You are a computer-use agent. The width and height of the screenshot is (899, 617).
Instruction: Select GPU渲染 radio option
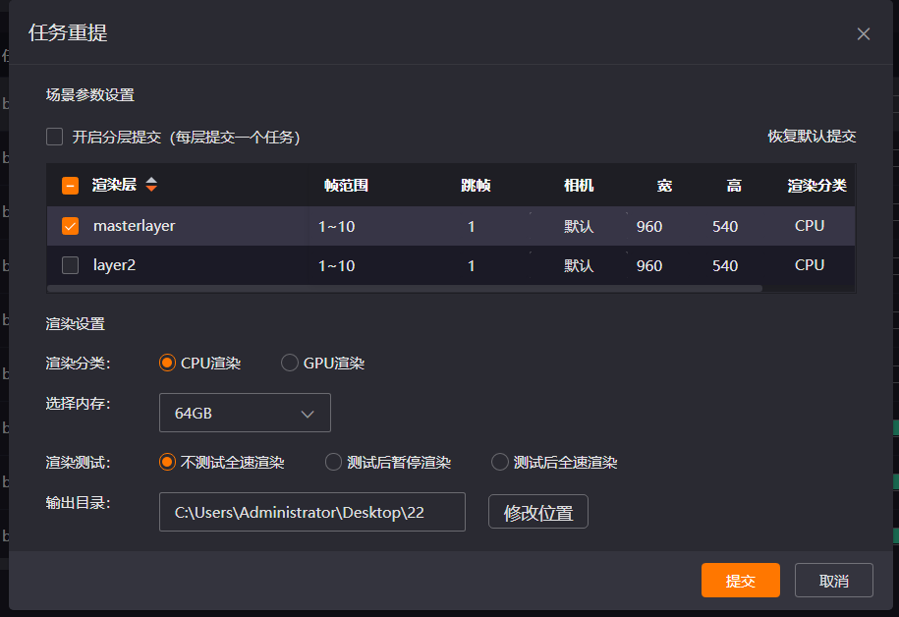coord(290,363)
